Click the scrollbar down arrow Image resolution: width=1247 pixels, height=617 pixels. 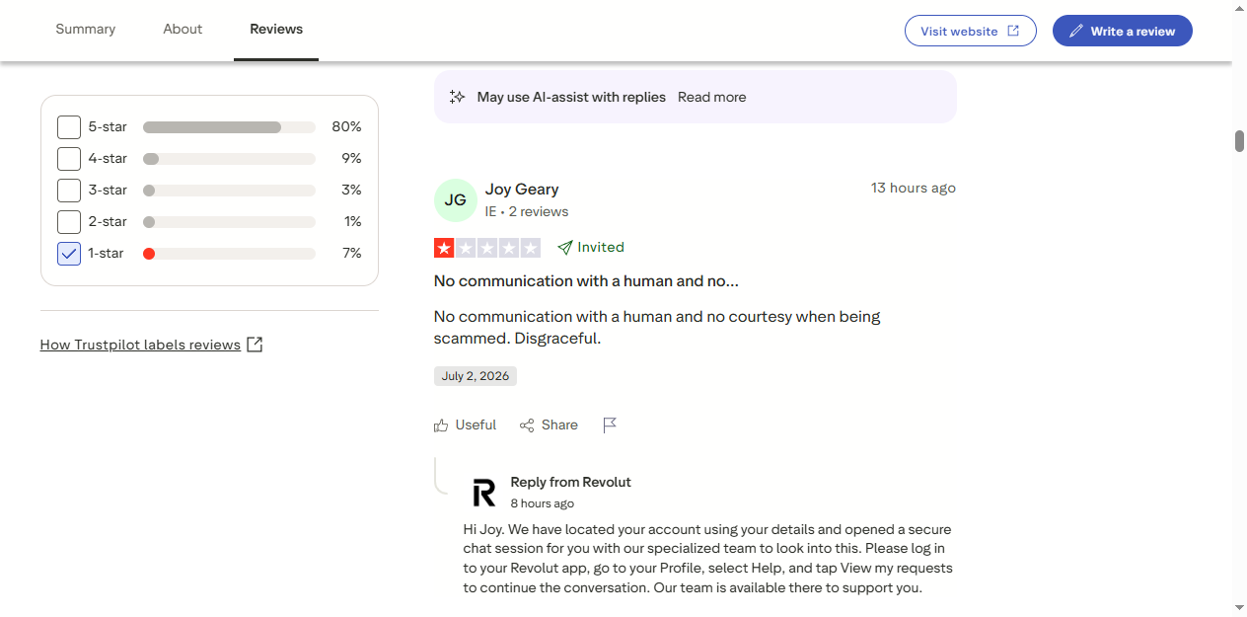tap(1239, 607)
